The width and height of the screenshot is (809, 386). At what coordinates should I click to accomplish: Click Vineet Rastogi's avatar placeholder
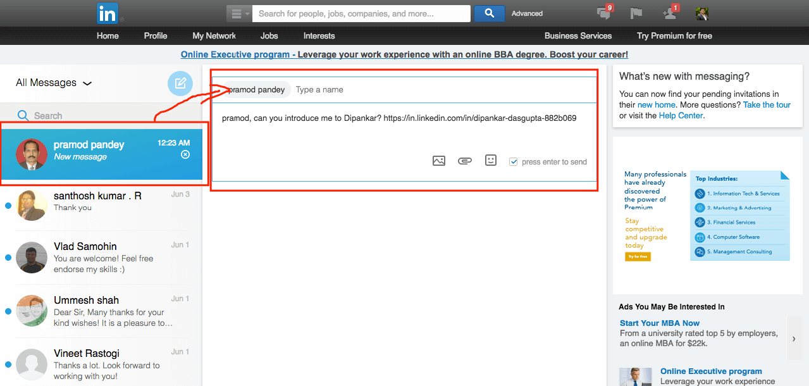[32, 364]
